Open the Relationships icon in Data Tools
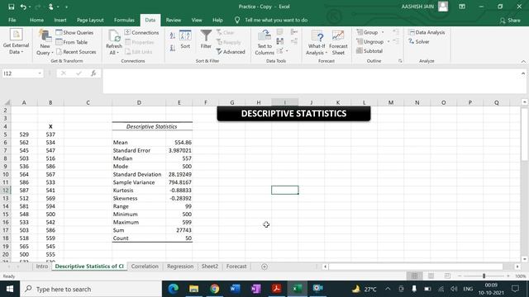The image size is (529, 297). [x=294, y=41]
